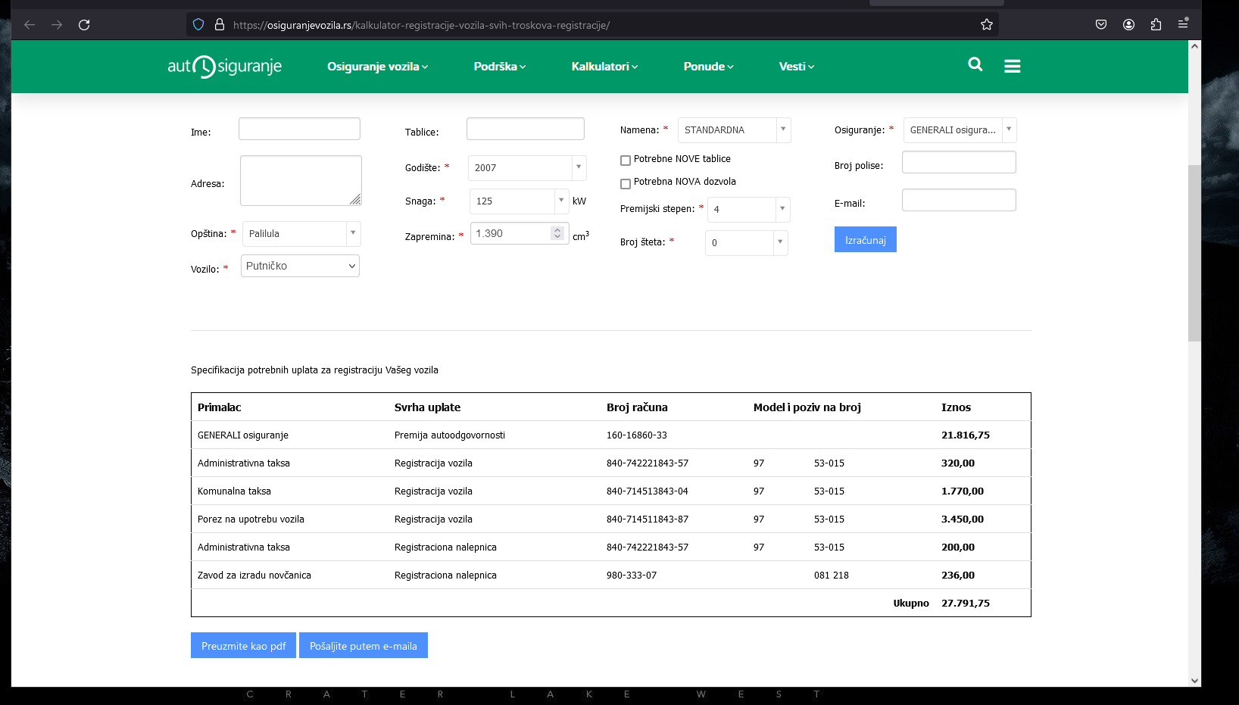Viewport: 1239px width, 705px height.
Task: Open the Podrška menu
Action: click(x=499, y=67)
